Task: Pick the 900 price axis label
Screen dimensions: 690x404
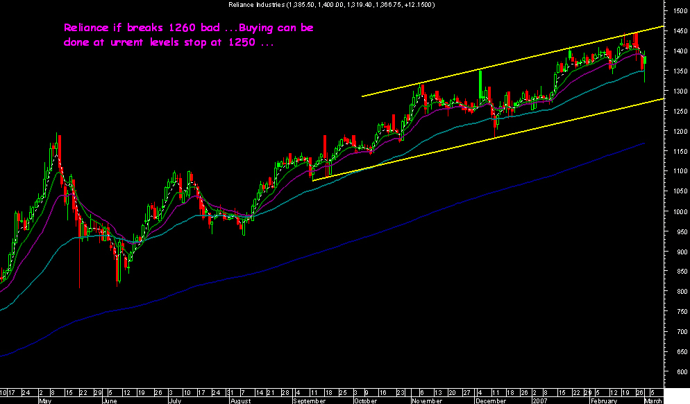Action: [682, 252]
